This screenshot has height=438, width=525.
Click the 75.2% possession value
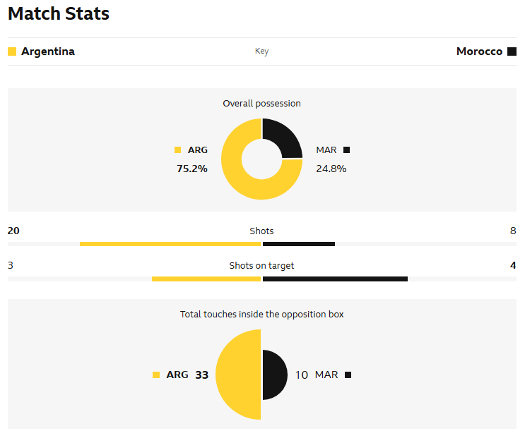coord(192,169)
